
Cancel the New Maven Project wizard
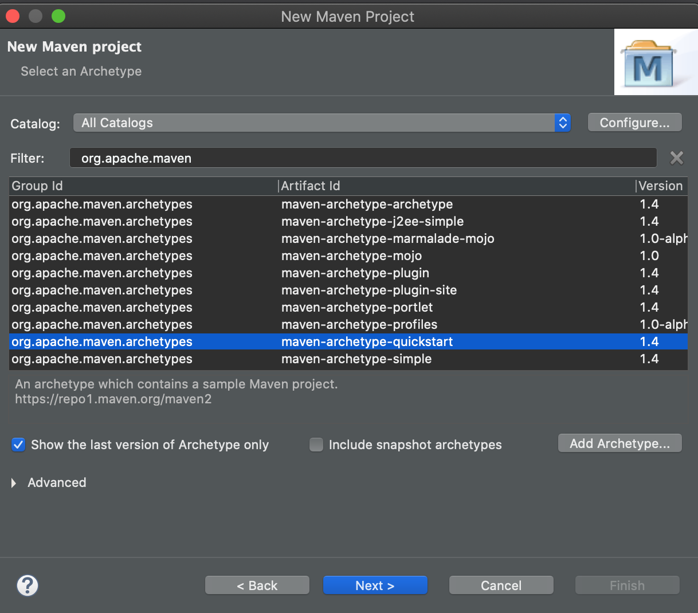[501, 586]
